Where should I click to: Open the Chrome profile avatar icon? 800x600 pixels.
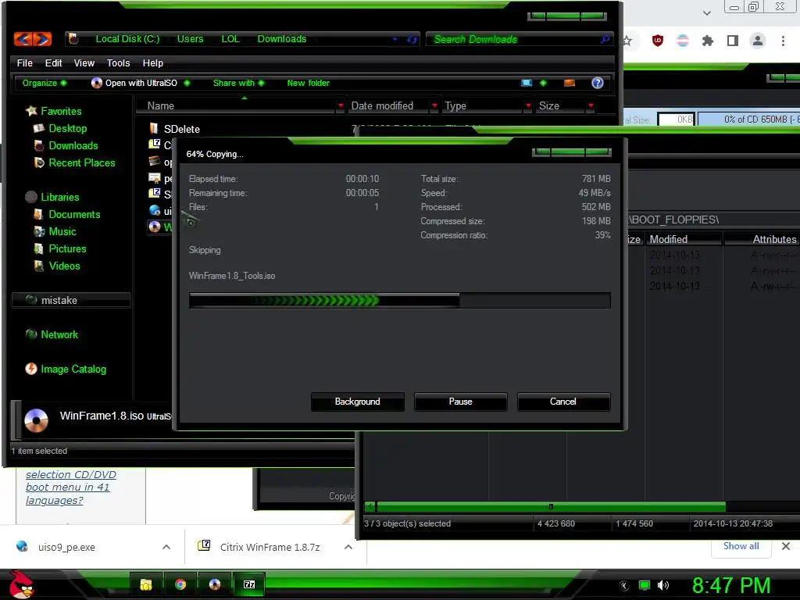(x=758, y=41)
